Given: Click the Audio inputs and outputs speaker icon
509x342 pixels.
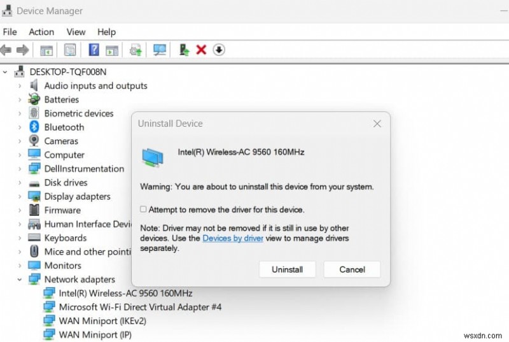Looking at the screenshot, I should point(34,85).
